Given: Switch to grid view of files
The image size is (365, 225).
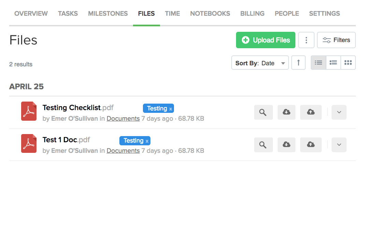Looking at the screenshot, I should (348, 63).
